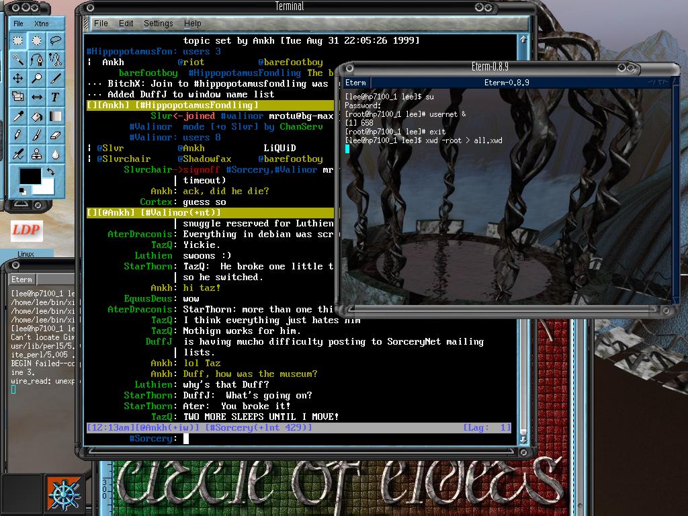Click the LiQUiD nickname in user list

tap(279, 148)
